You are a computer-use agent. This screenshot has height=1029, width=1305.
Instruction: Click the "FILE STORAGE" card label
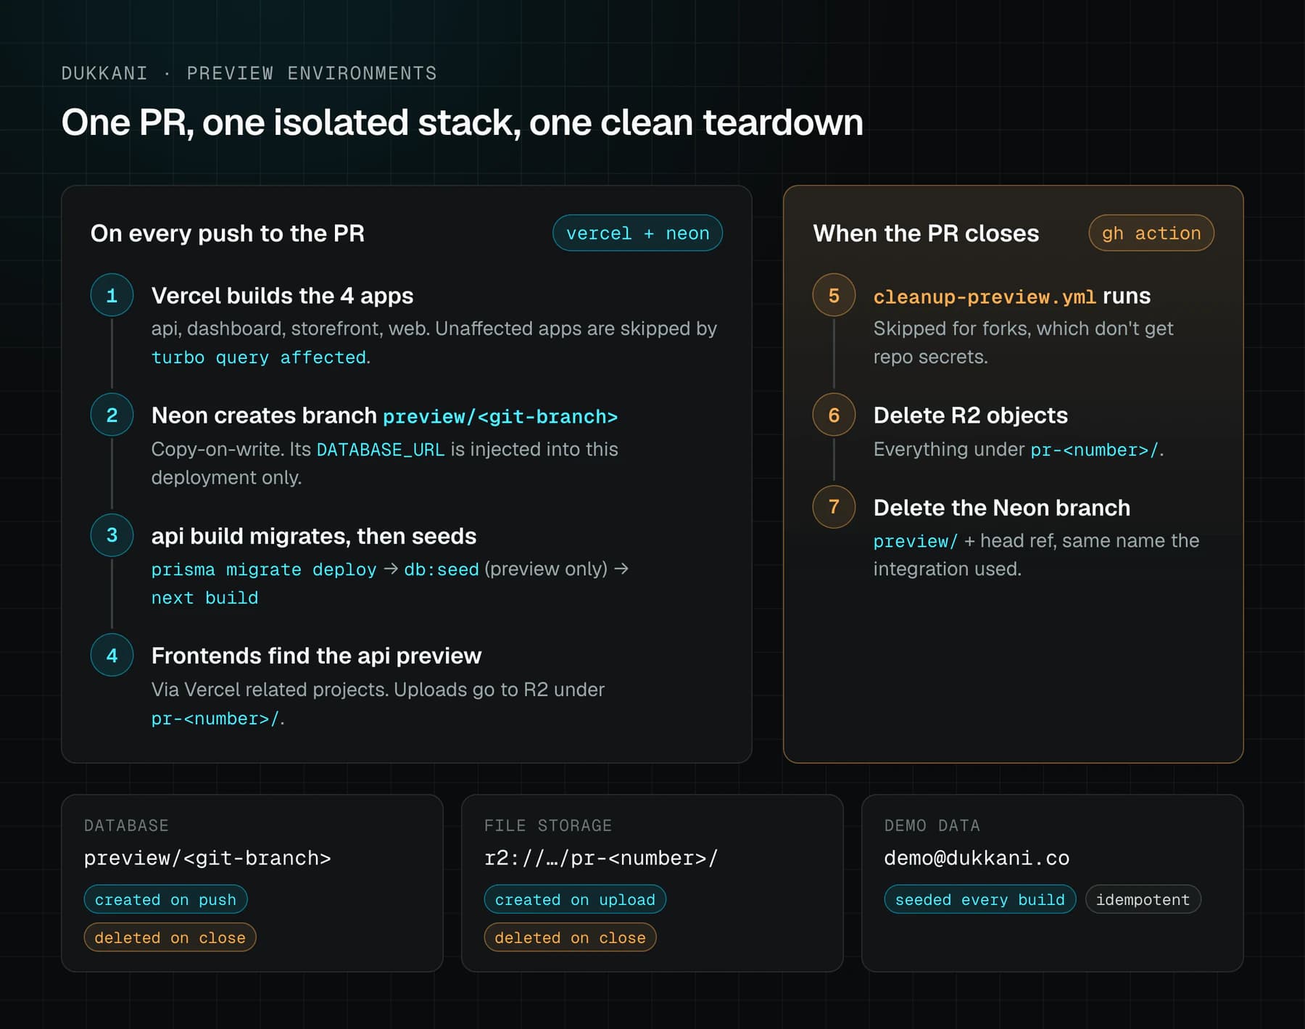[548, 826]
